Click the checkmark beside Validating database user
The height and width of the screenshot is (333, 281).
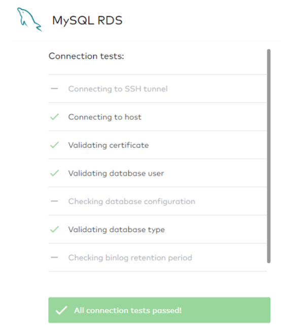pos(54,173)
